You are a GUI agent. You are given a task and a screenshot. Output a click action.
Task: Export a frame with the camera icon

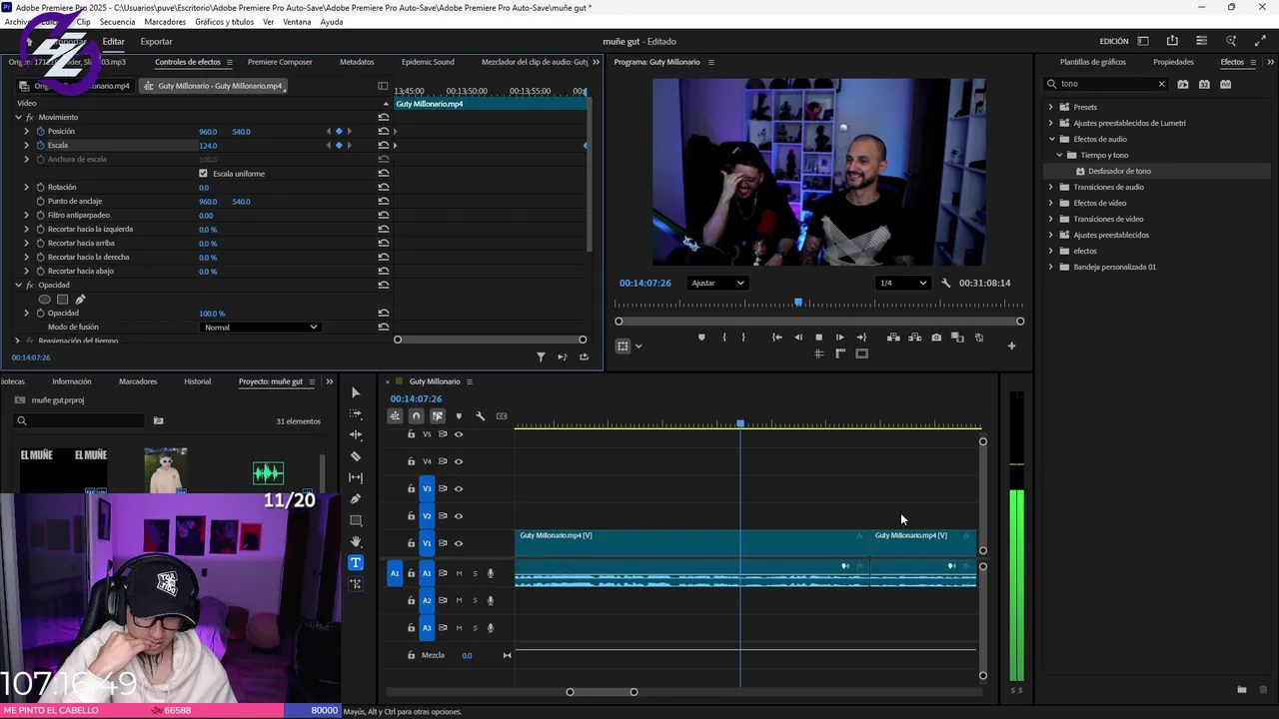click(936, 338)
